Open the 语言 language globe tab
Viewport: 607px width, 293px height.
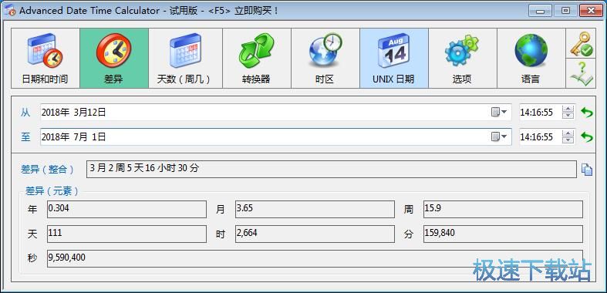point(531,58)
